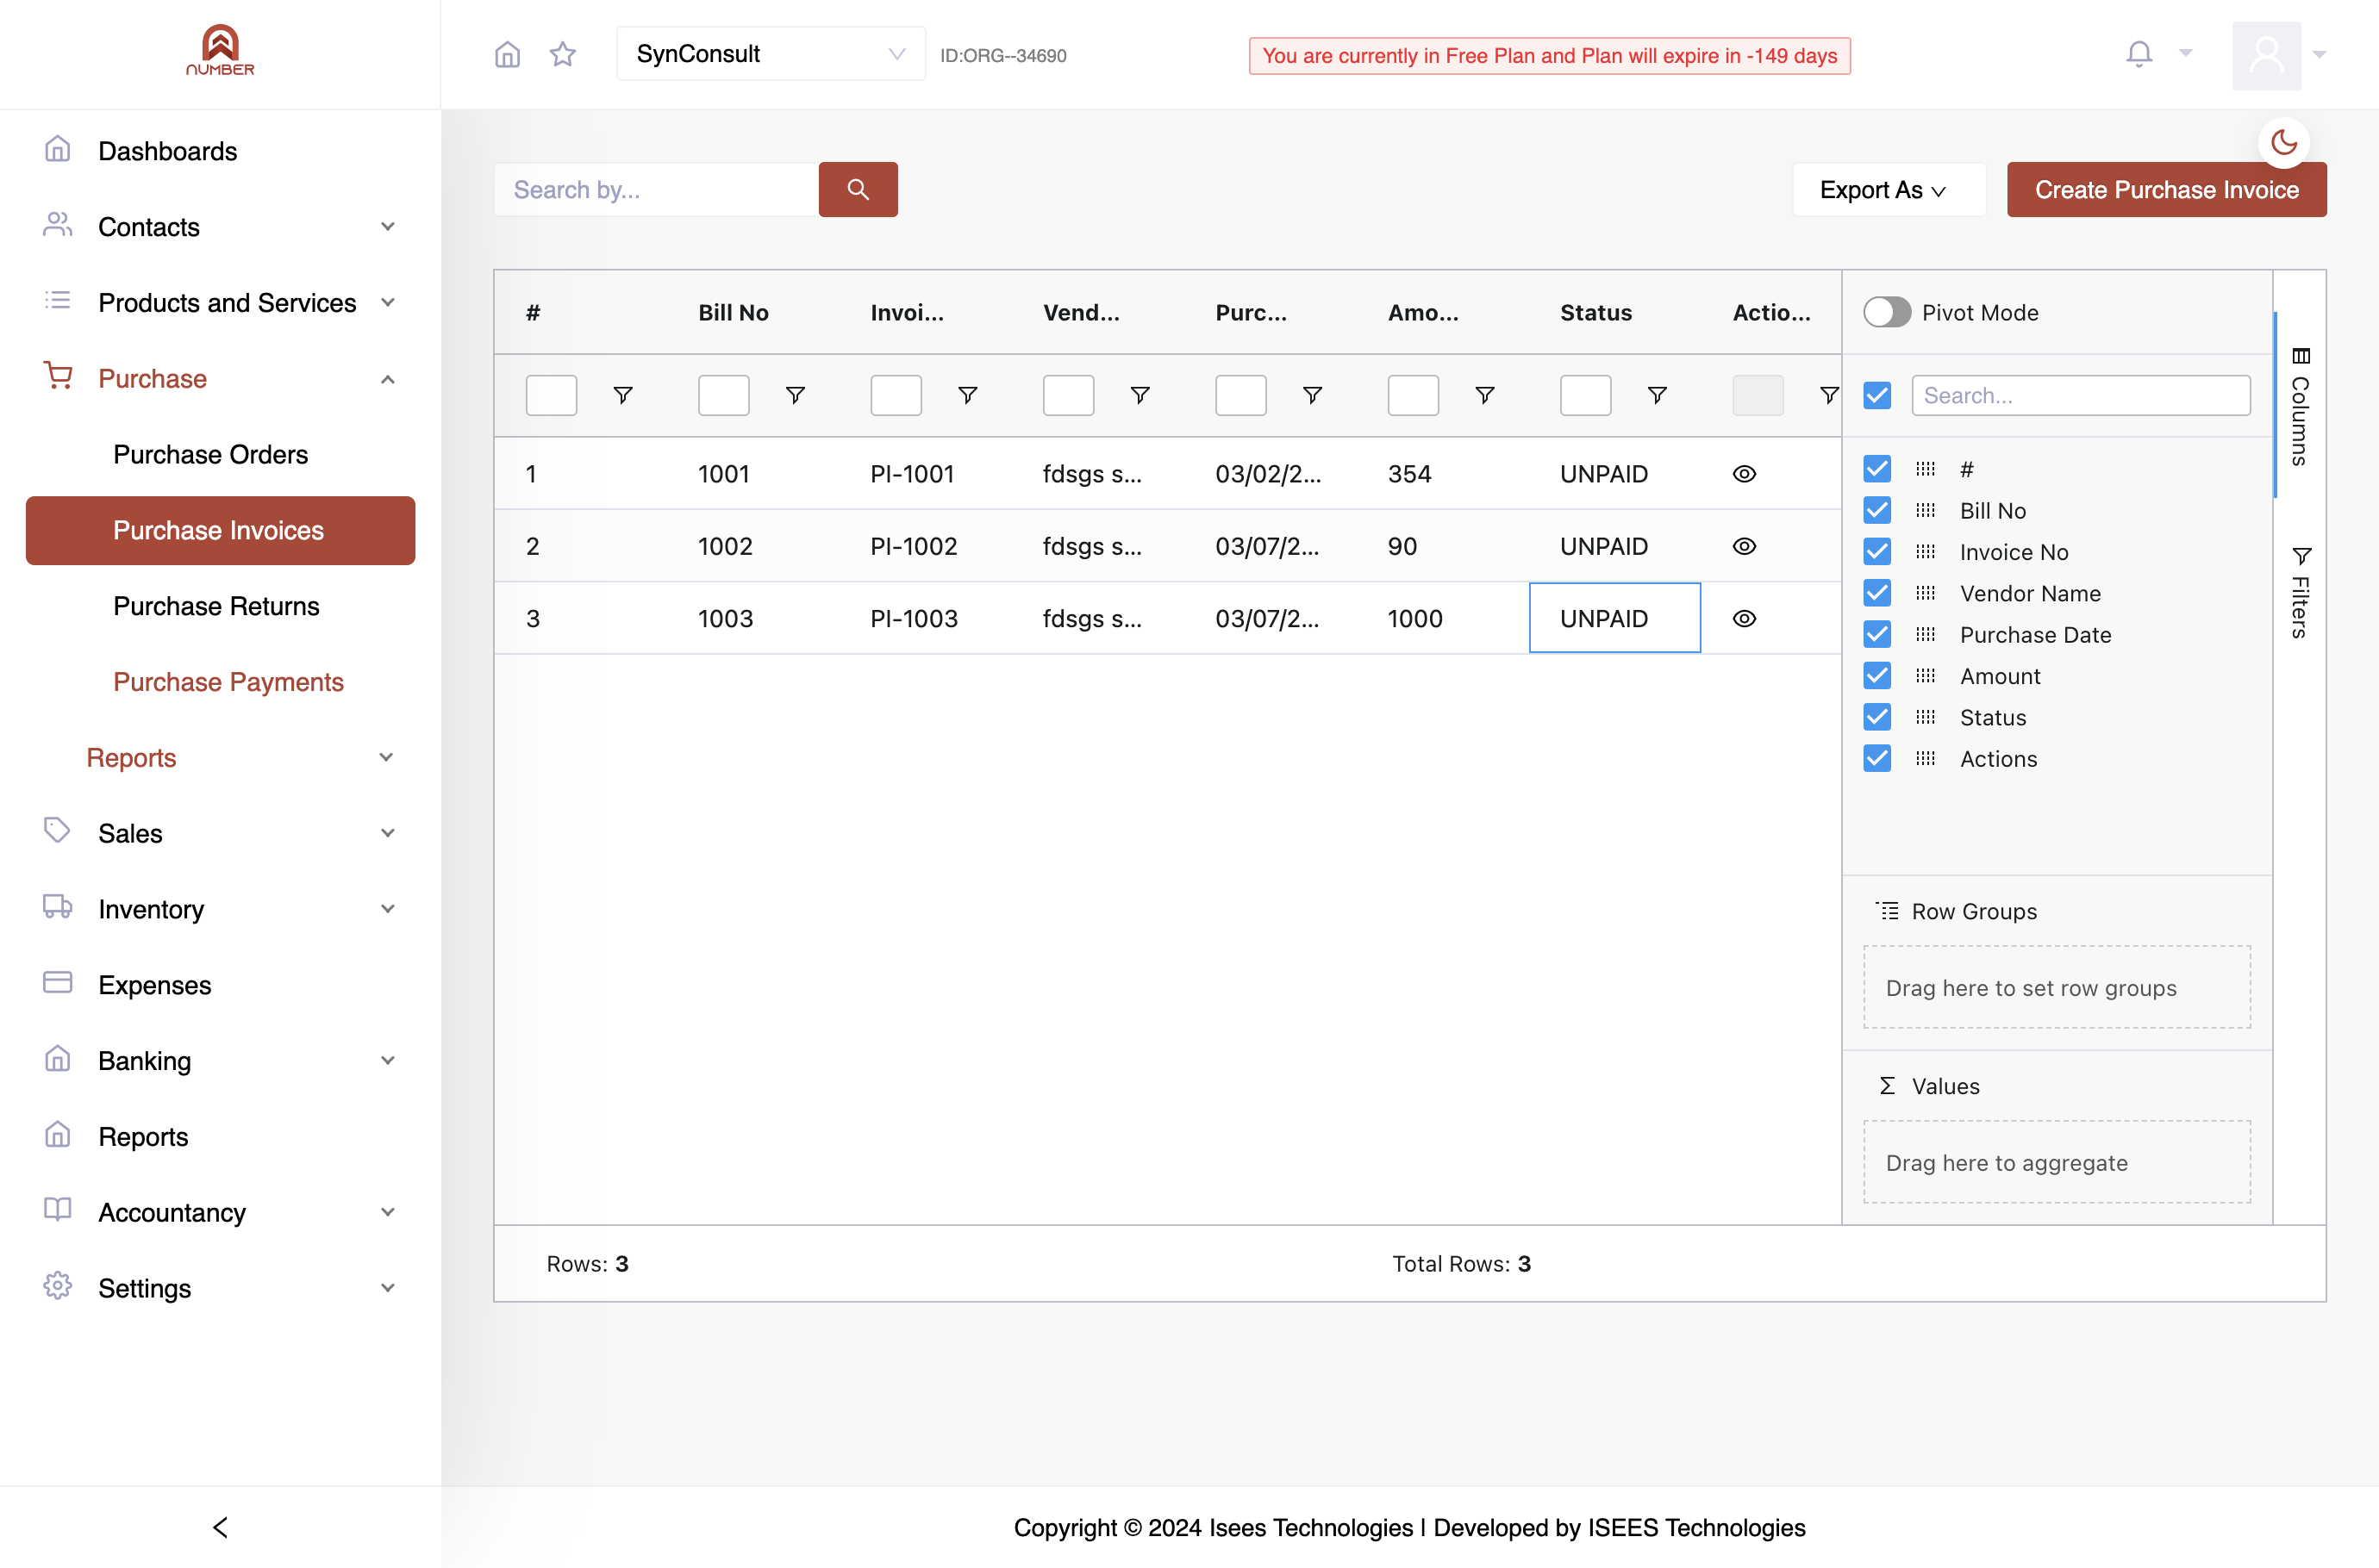Click the red search magnifier button
Viewport: 2379px width, 1568px height.
[x=858, y=189]
